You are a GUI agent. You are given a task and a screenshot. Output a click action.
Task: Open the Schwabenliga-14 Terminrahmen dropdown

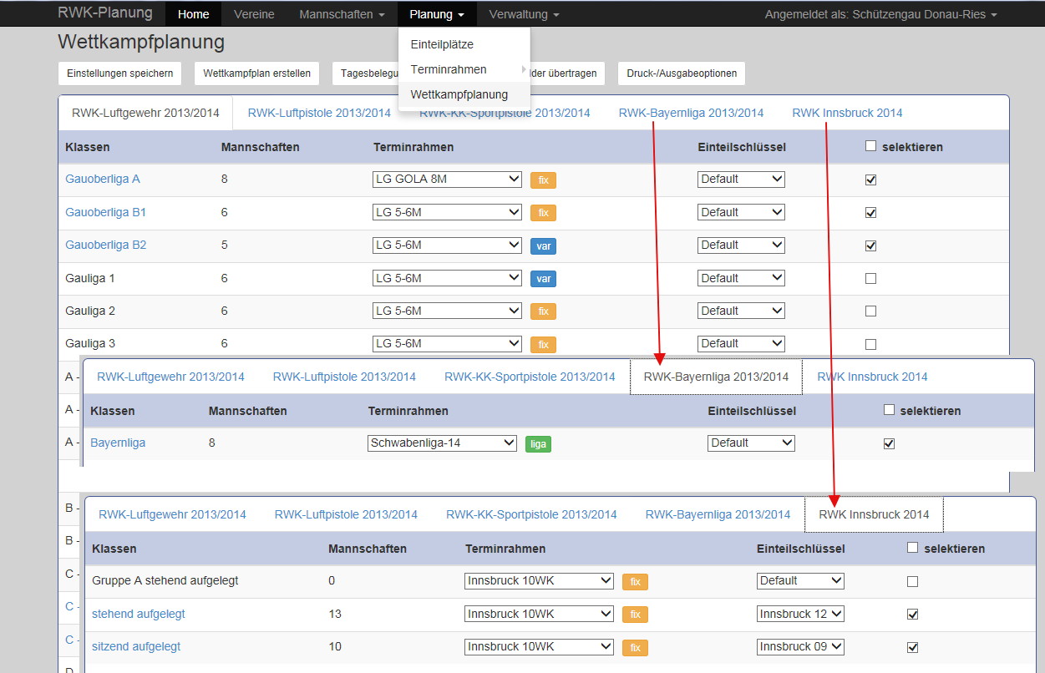(442, 443)
